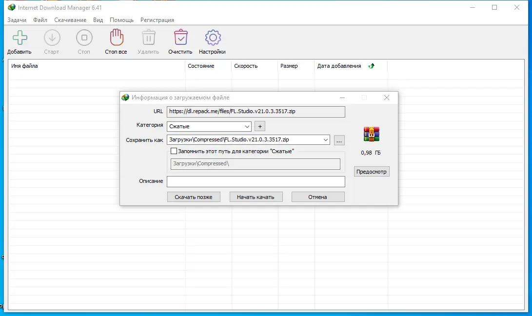Open the Вид menu
The image size is (532, 316).
click(98, 20)
